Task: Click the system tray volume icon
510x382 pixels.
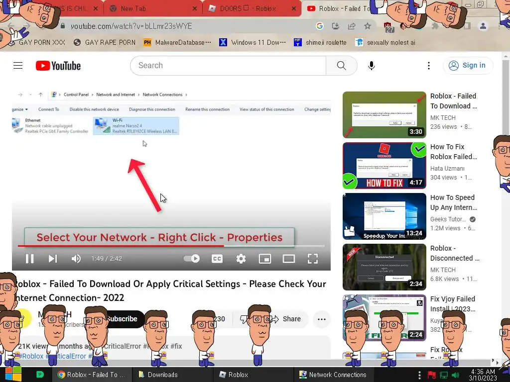Action: pos(455,375)
